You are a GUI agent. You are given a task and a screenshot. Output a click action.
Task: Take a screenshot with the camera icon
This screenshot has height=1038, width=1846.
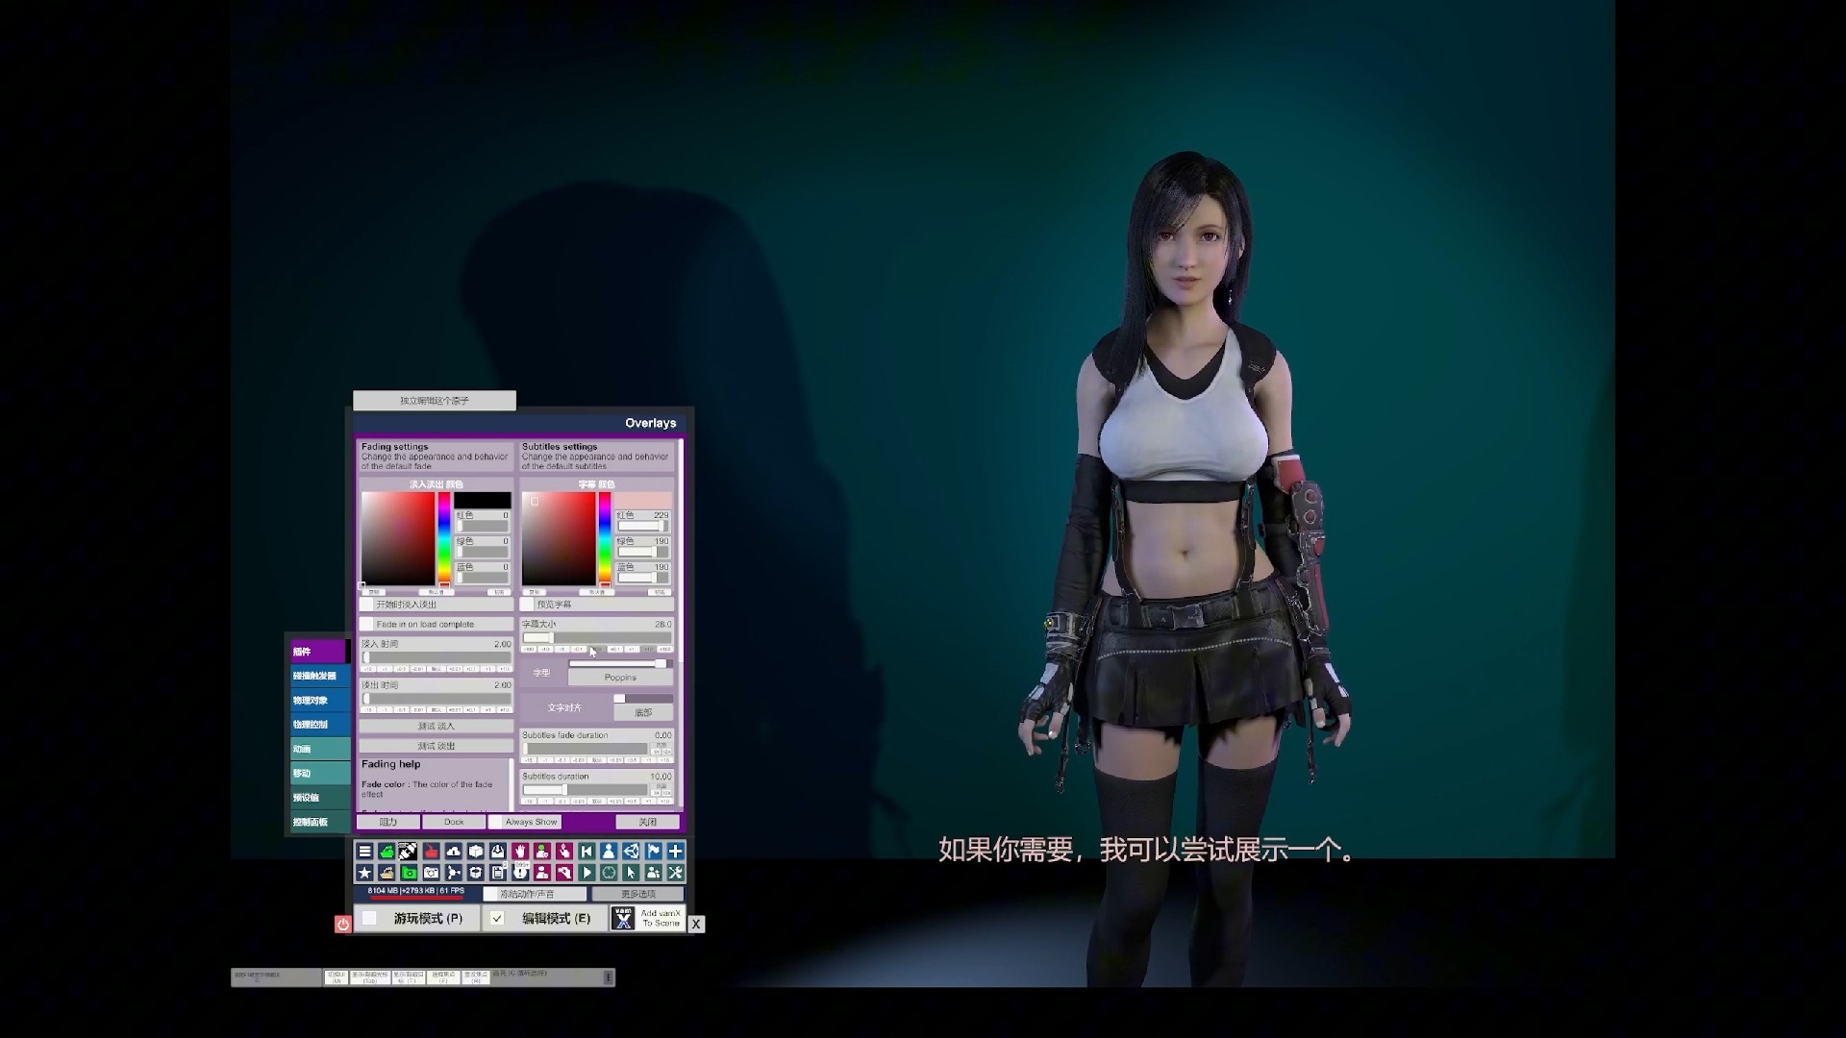tap(431, 873)
